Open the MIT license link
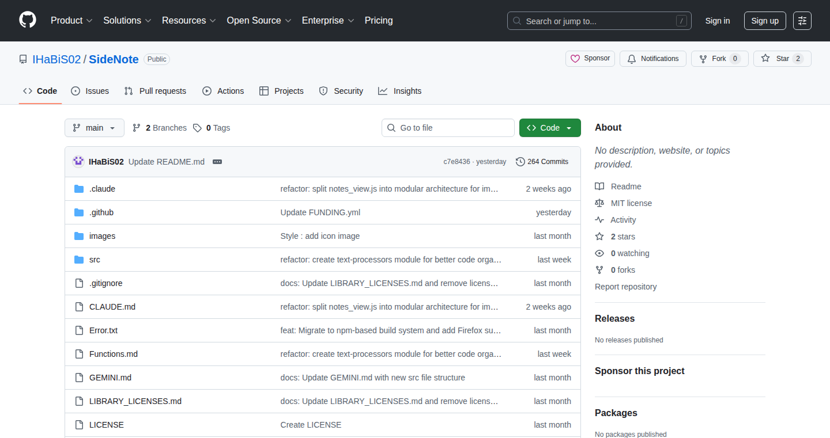The image size is (830, 438). [x=624, y=203]
